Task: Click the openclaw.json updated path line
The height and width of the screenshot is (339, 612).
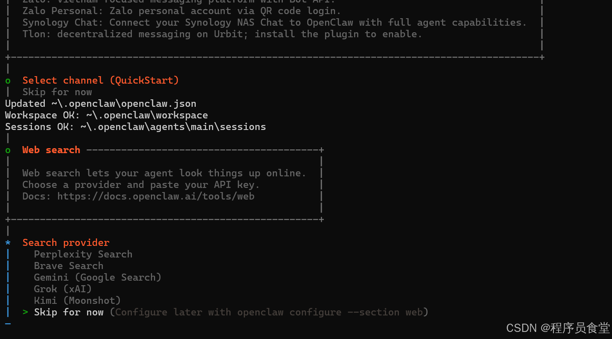Action: click(x=100, y=103)
